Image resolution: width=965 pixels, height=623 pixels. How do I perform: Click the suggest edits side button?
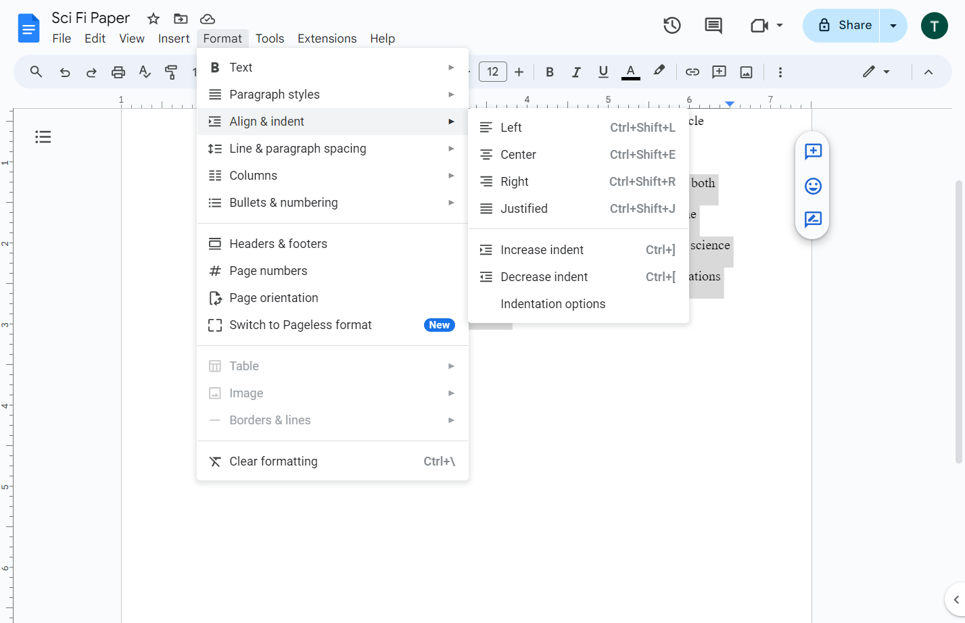click(x=813, y=220)
